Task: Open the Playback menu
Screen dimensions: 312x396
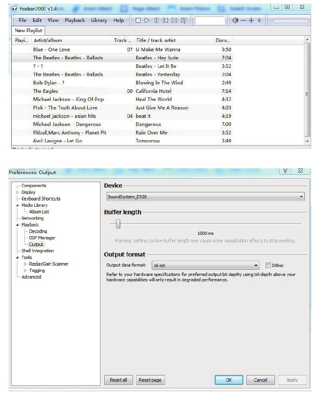Action: (75, 20)
